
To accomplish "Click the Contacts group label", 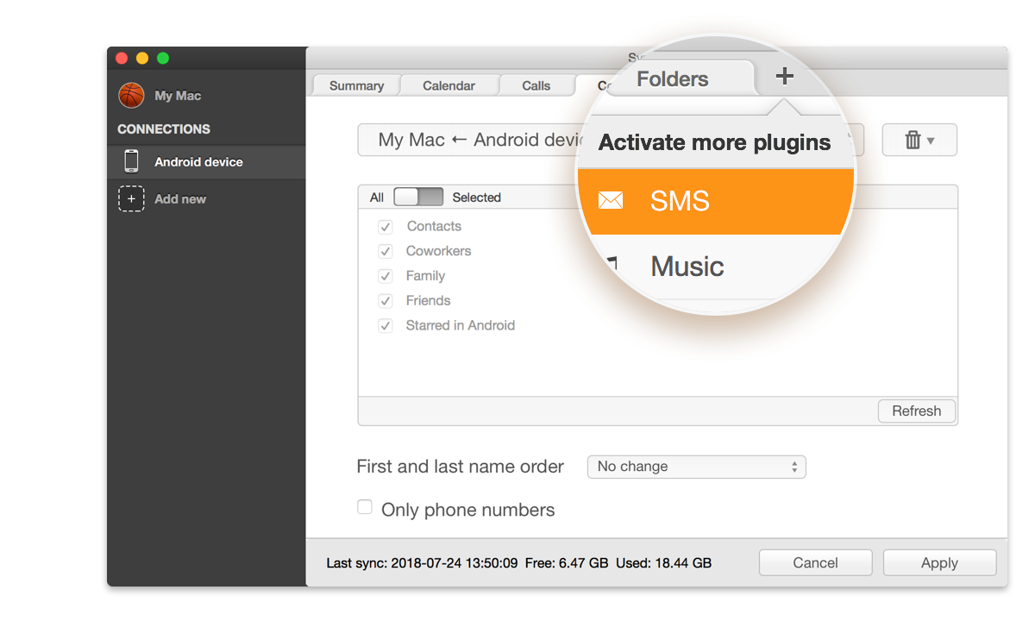I will pos(434,226).
